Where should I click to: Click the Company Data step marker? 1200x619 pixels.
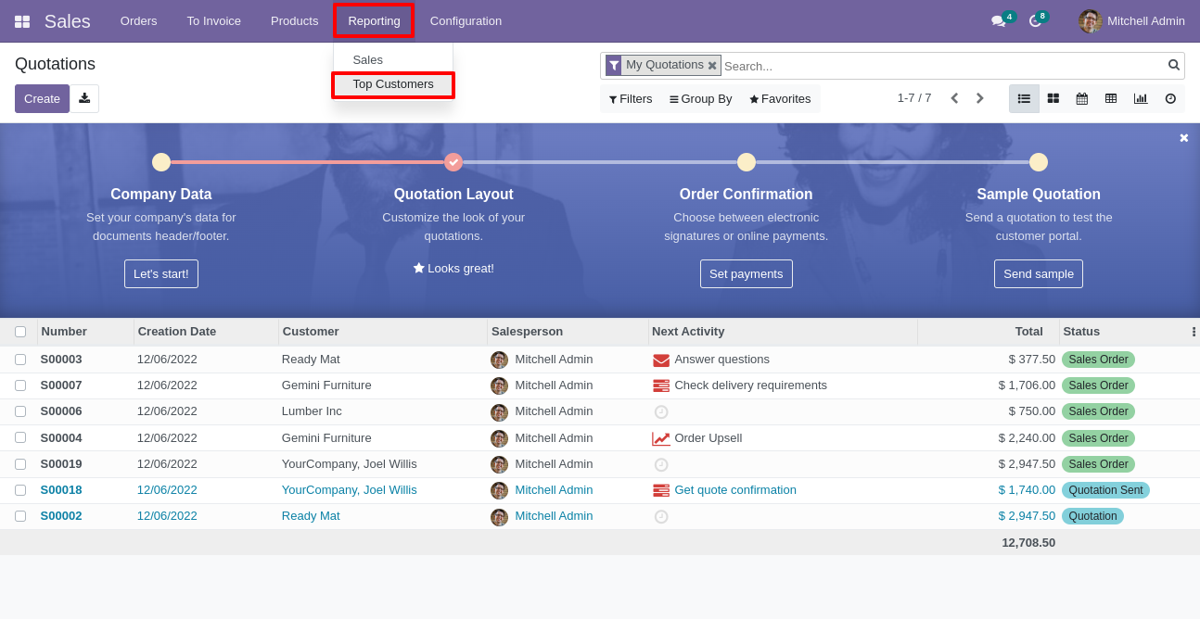coord(161,162)
